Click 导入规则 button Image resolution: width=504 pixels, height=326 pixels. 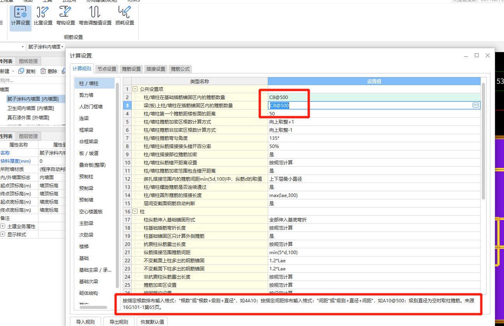(85, 322)
